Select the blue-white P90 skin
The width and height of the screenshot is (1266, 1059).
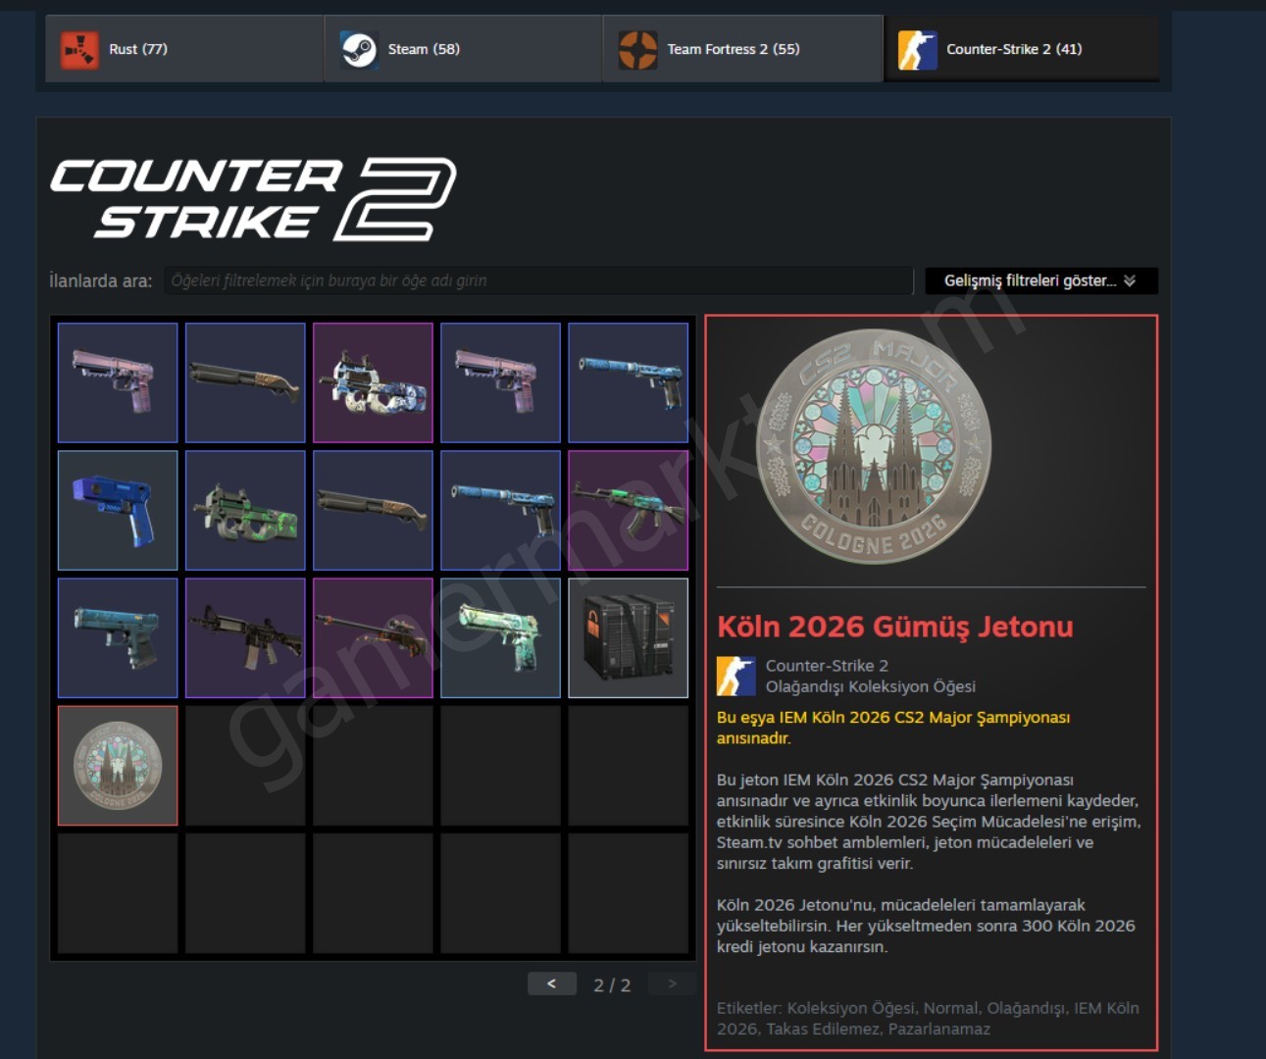[x=373, y=382]
